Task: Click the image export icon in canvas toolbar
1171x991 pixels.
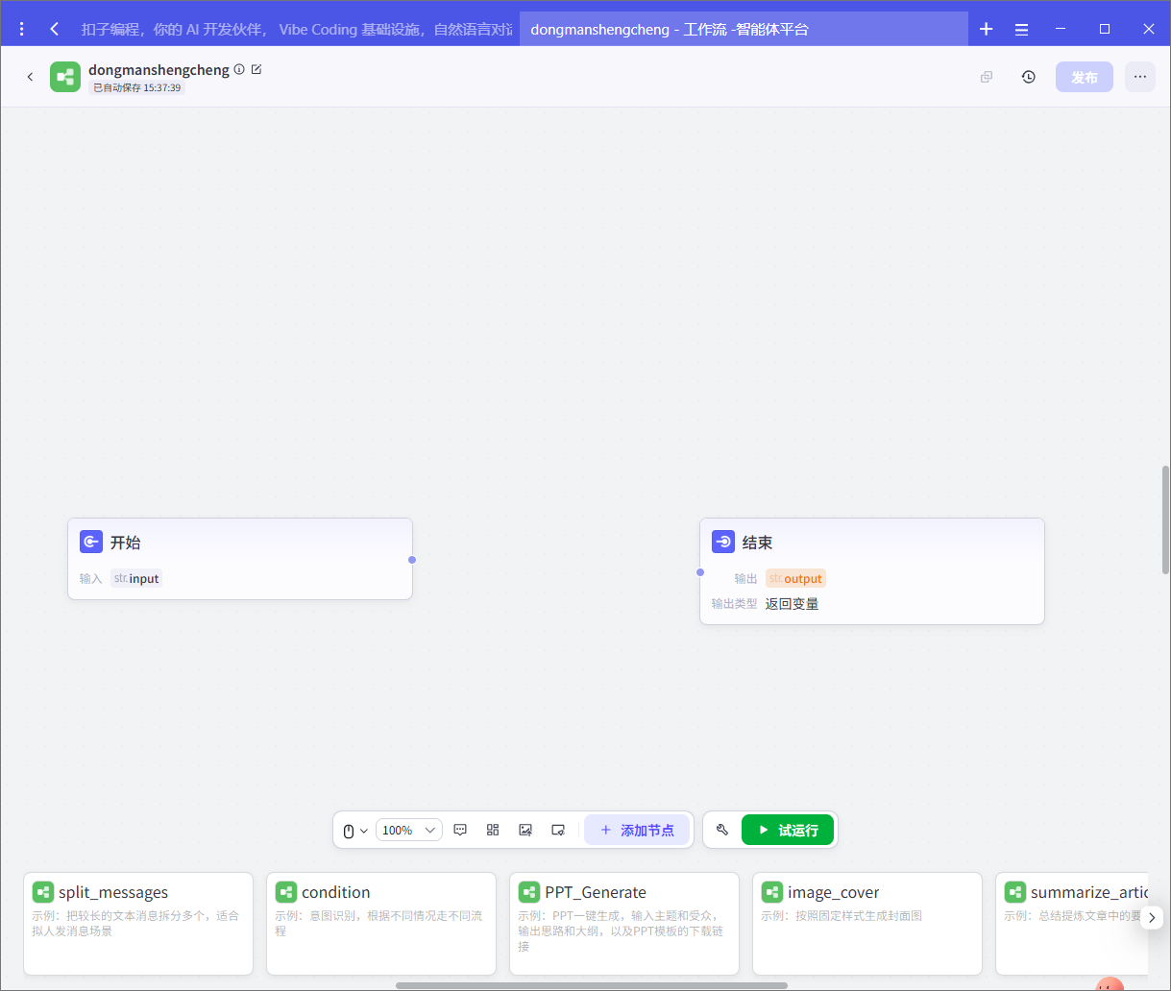Action: (525, 830)
